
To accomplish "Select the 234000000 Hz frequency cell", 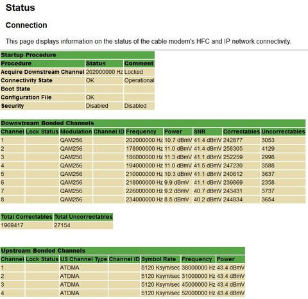I will coord(144,200).
